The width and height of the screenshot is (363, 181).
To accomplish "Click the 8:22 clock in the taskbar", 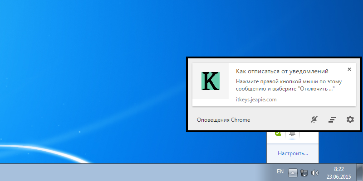I will 338,168.
